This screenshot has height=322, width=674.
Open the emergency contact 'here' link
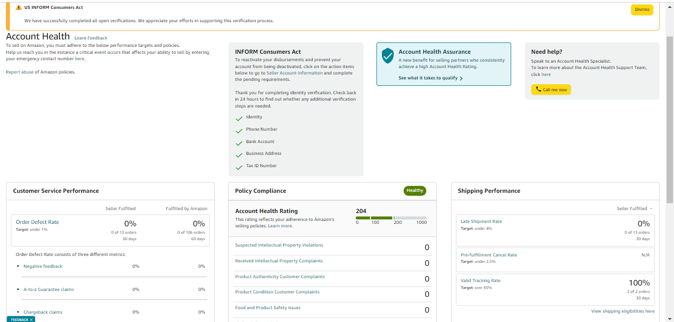pyautogui.click(x=80, y=59)
